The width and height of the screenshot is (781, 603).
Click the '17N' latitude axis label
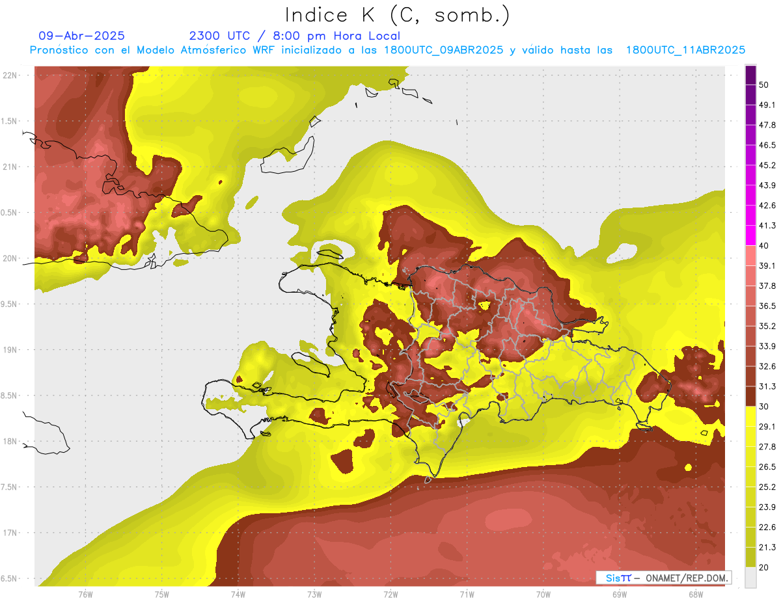[10, 533]
